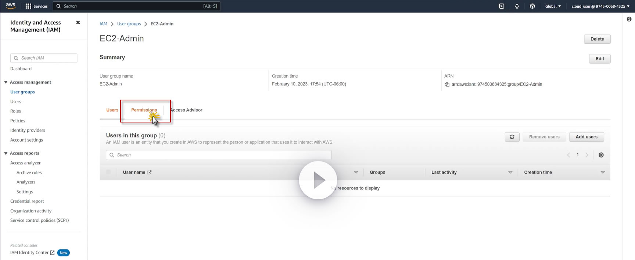Switch to the Permissions tab
The height and width of the screenshot is (260, 635).
click(144, 110)
